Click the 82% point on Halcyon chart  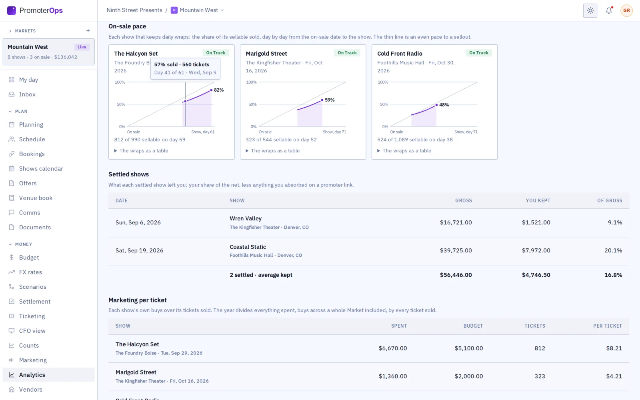click(211, 90)
